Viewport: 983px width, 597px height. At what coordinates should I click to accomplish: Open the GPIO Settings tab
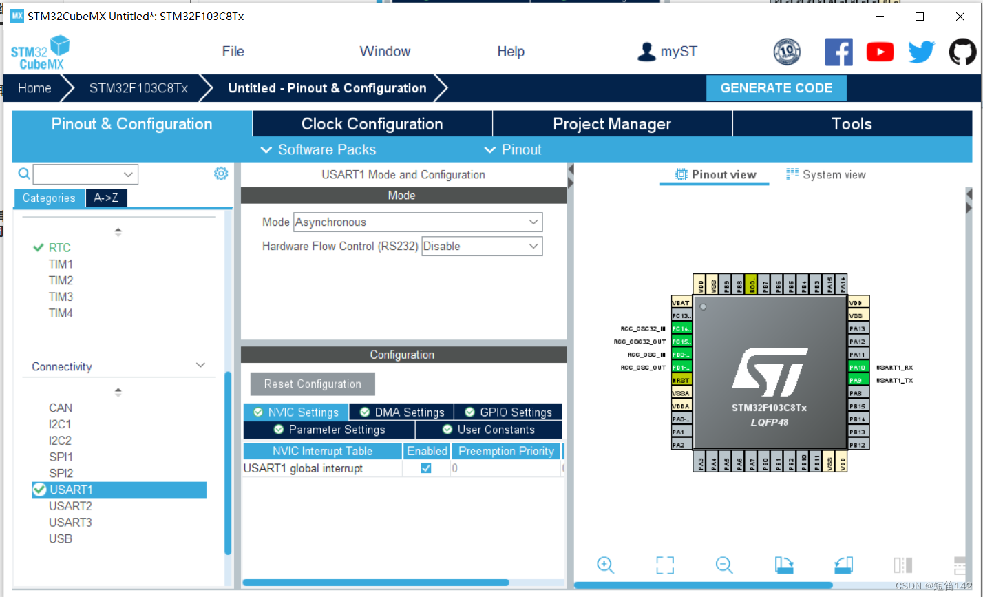508,412
